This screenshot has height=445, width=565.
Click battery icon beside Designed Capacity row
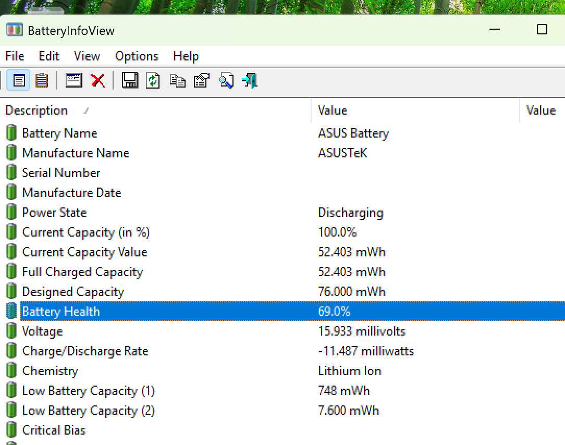[x=11, y=291]
